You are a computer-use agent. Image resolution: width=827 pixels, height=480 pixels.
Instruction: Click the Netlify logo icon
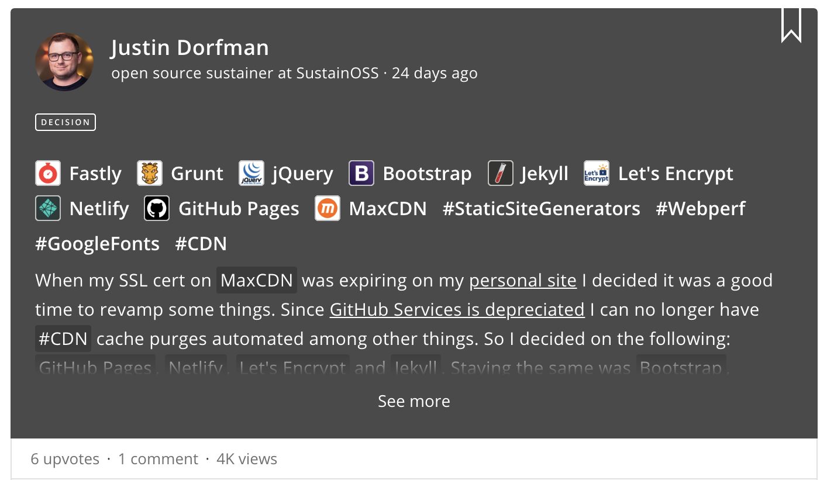[x=48, y=209]
